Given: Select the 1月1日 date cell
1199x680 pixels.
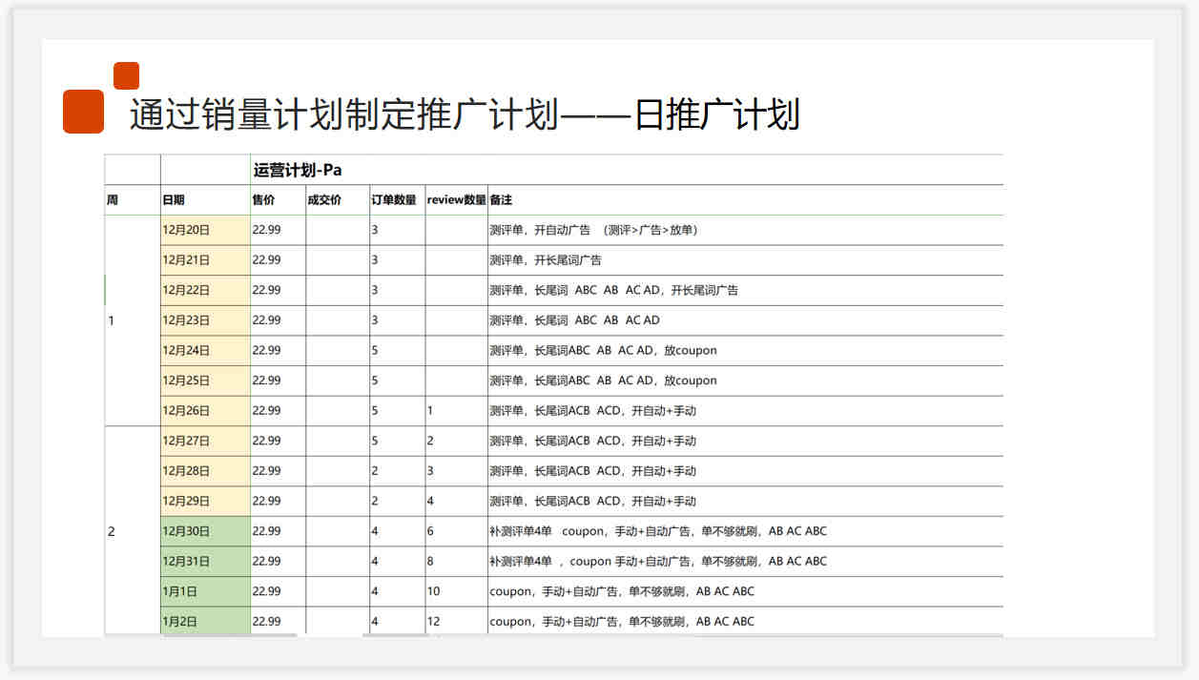Looking at the screenshot, I should click(x=205, y=591).
